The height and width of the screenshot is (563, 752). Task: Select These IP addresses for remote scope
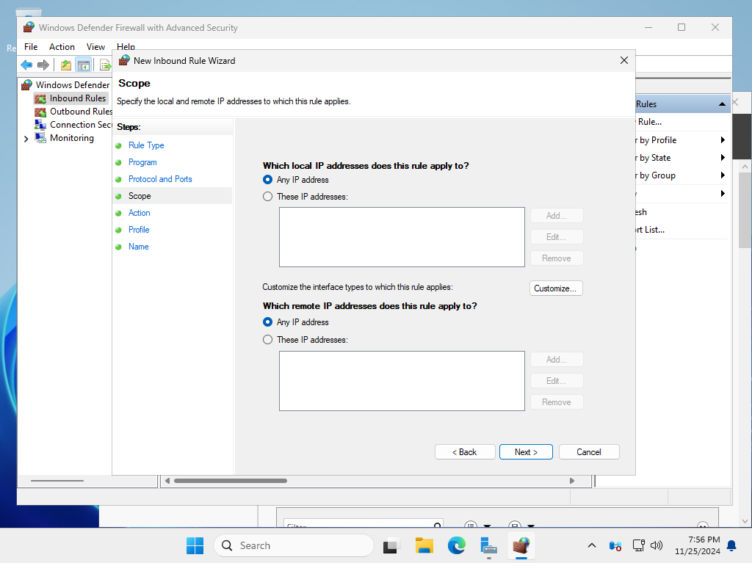tap(267, 339)
